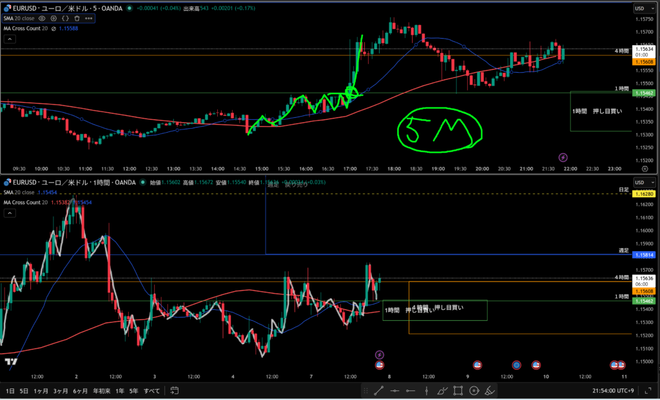
Task: Open USD currency dropdown on lower chart
Action: point(641,184)
